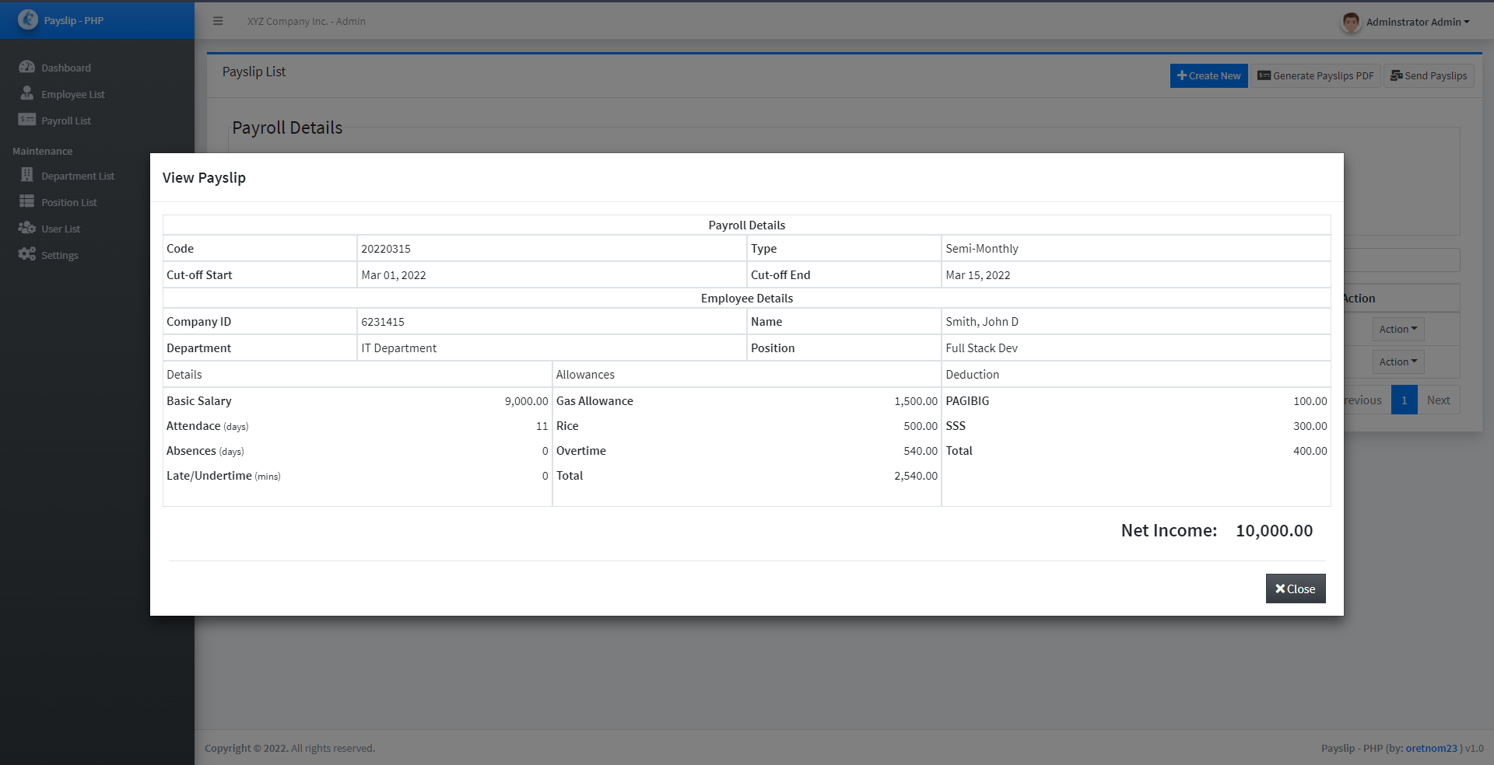Click the administrator avatar picture
Image resolution: width=1494 pixels, height=765 pixels.
pyautogui.click(x=1351, y=22)
